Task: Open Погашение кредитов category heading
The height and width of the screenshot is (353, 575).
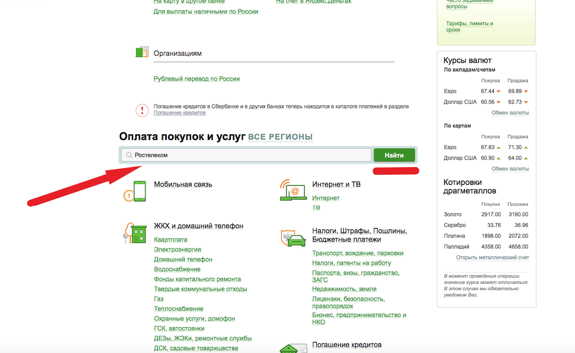Action: click(x=347, y=345)
